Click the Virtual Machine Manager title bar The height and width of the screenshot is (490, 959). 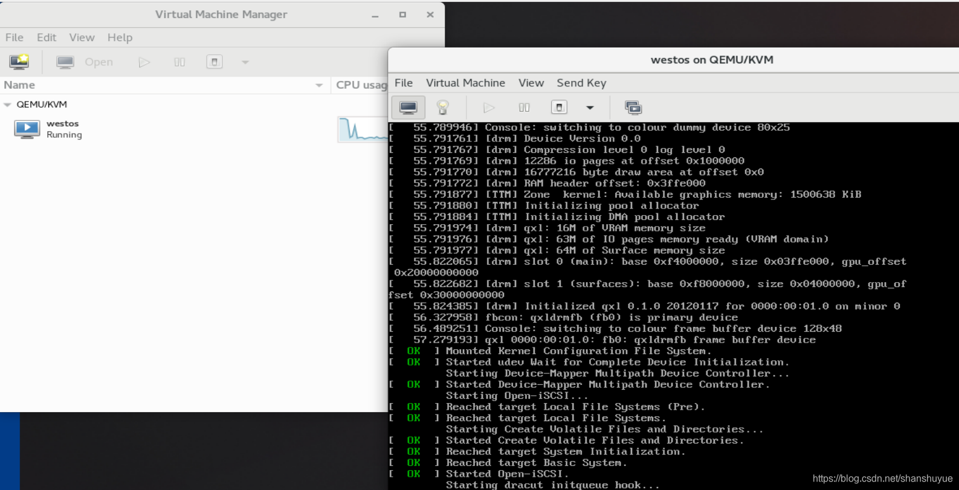(x=221, y=15)
